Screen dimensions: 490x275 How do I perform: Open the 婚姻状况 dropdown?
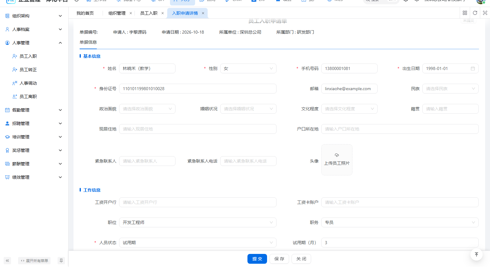[248, 109]
